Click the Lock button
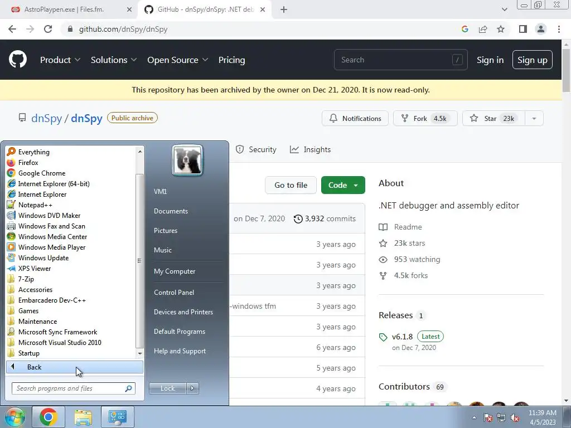 (167, 388)
